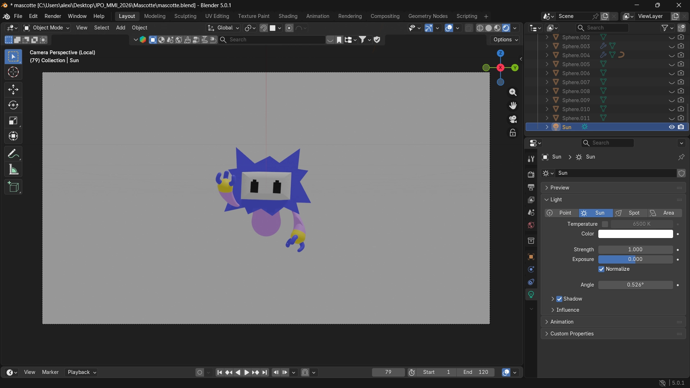
Task: Open the Render menu
Action: click(52, 16)
